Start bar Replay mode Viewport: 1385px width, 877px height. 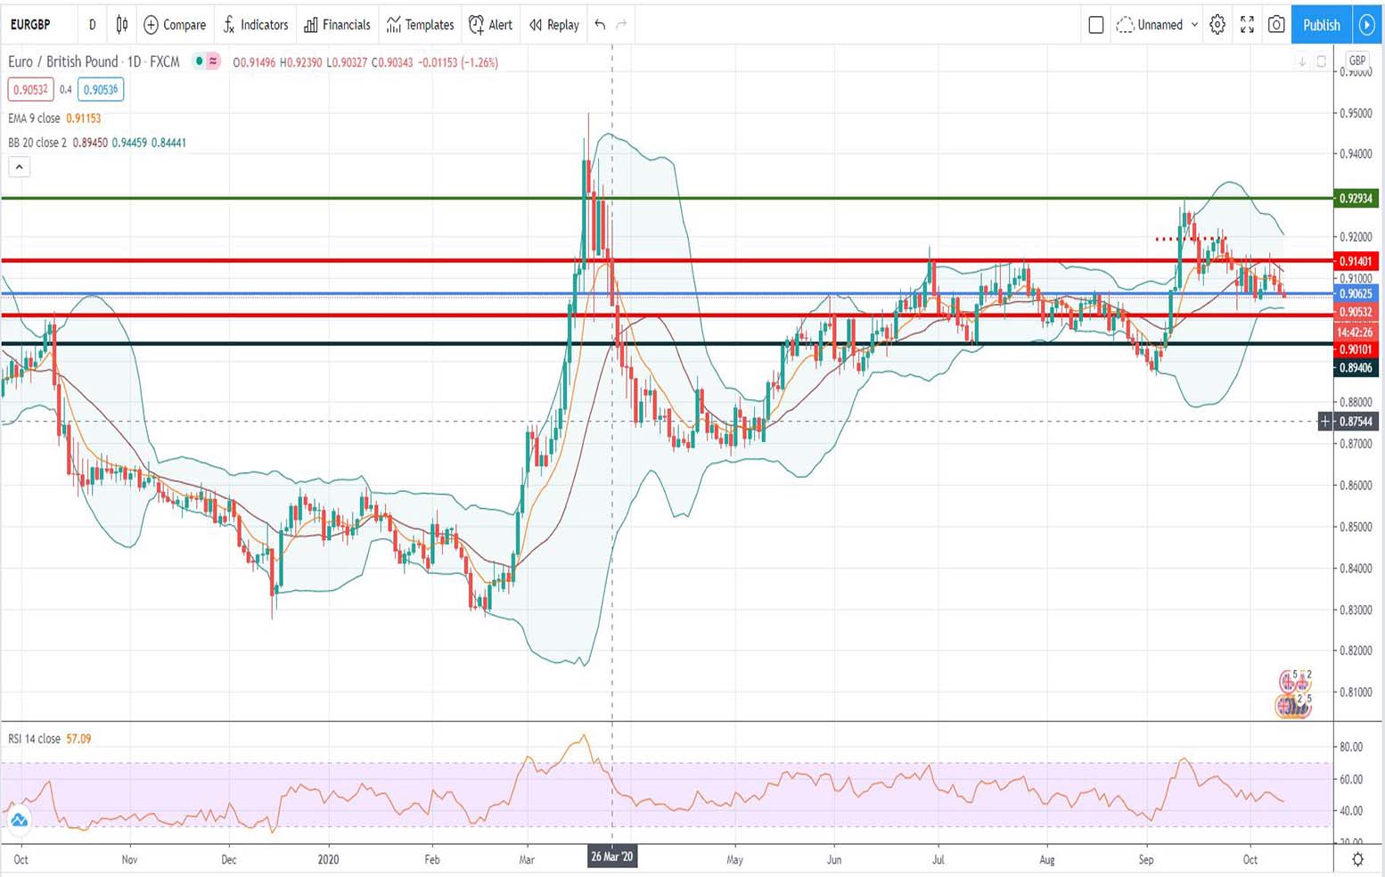[553, 25]
